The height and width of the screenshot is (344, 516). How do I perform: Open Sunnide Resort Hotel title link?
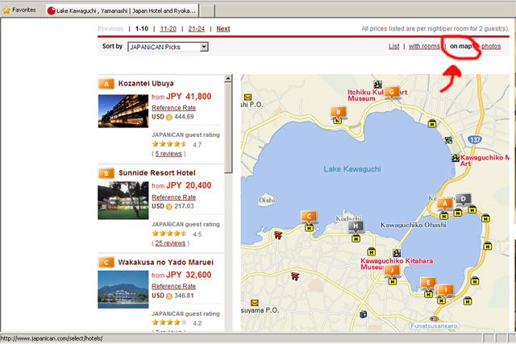(x=157, y=173)
